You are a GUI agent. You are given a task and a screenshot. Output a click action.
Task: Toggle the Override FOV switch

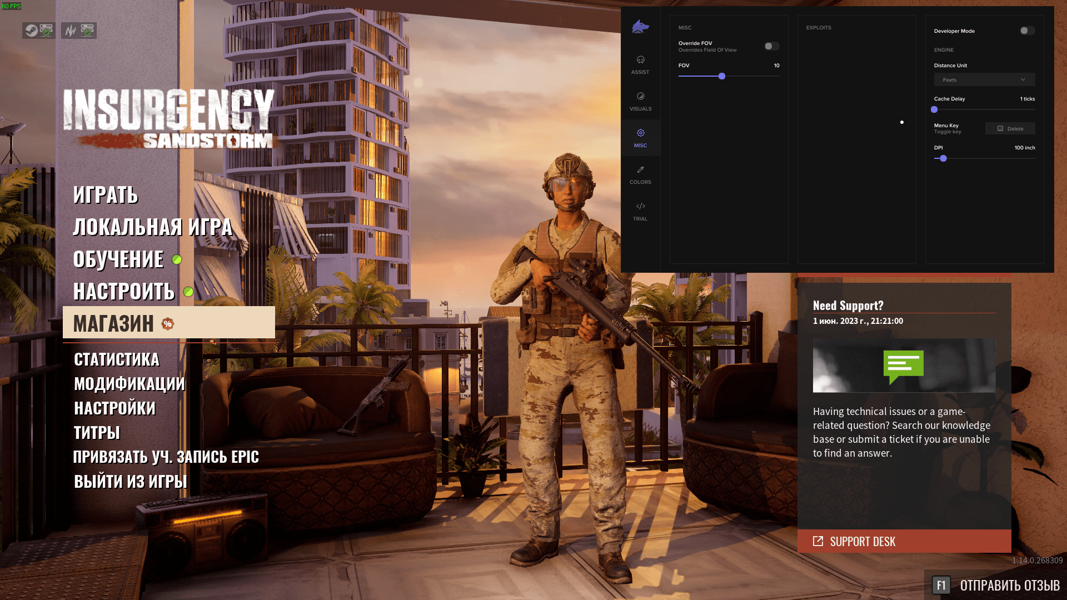click(x=771, y=46)
